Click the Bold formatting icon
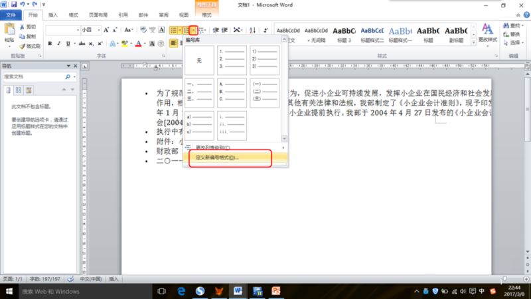 tap(50, 44)
